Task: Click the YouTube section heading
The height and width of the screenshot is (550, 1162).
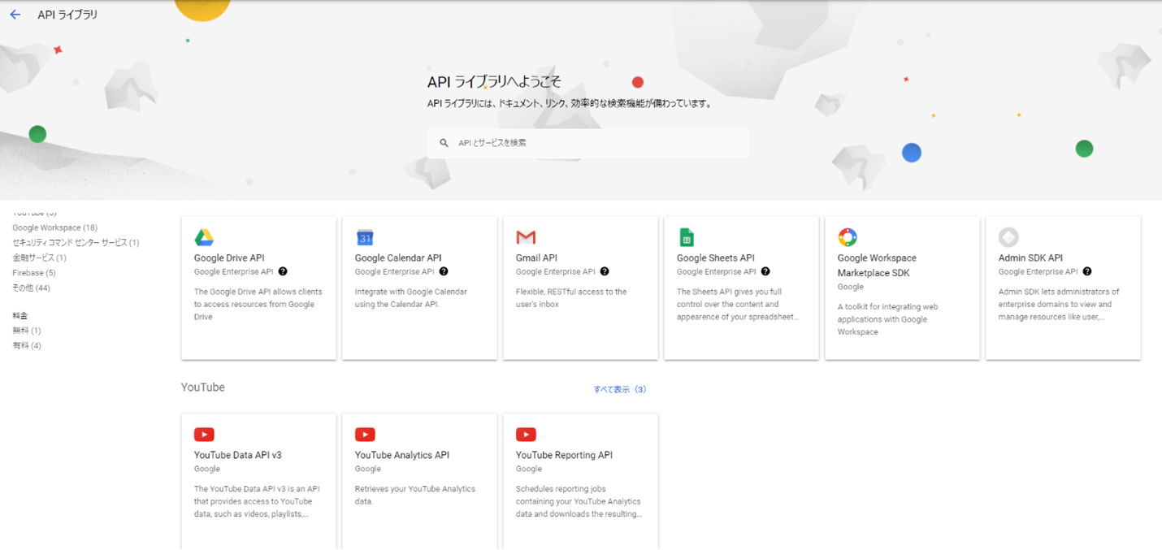Action: (203, 388)
